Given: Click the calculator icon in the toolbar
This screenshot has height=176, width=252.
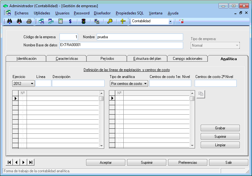Looking at the screenshot, I should click(61, 21).
